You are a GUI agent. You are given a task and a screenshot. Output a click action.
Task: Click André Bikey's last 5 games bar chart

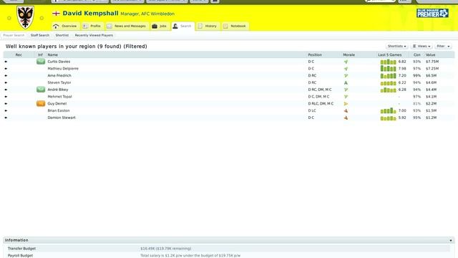388,90
